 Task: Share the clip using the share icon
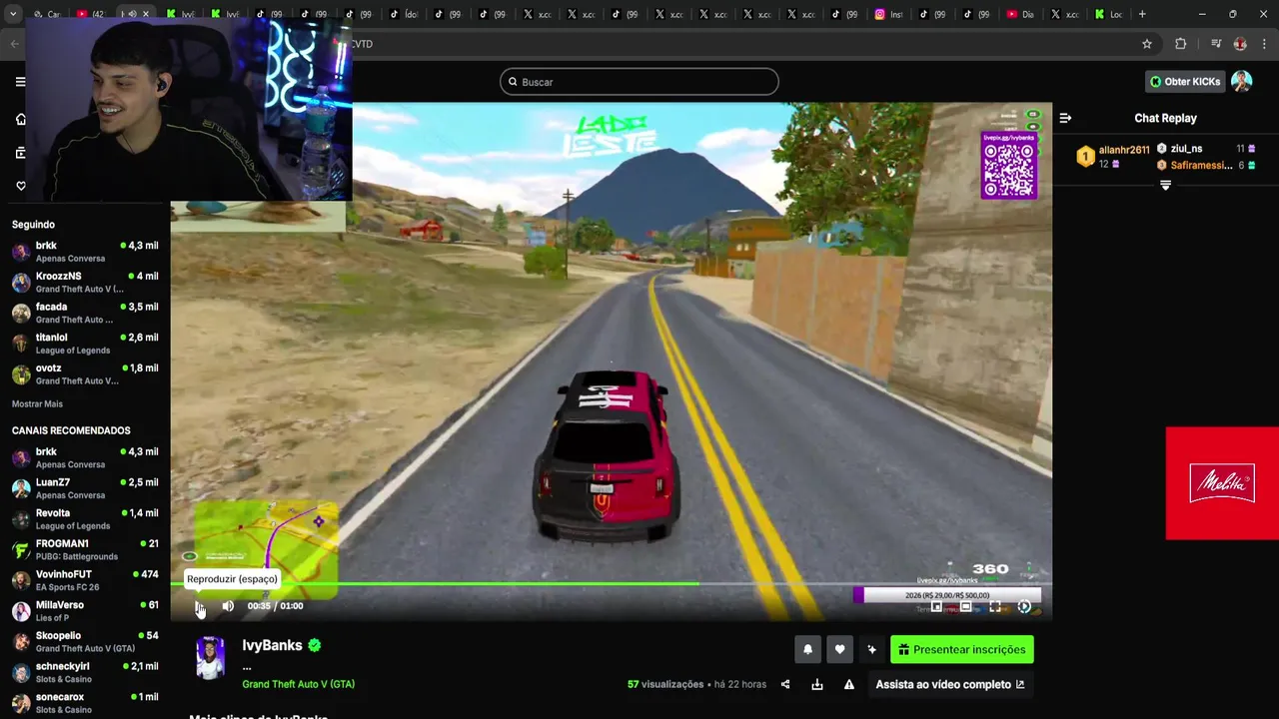[x=785, y=684]
